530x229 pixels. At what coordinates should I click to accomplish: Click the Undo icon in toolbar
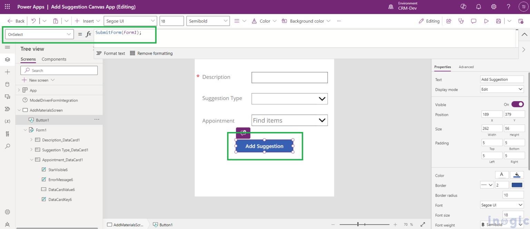(x=33, y=21)
